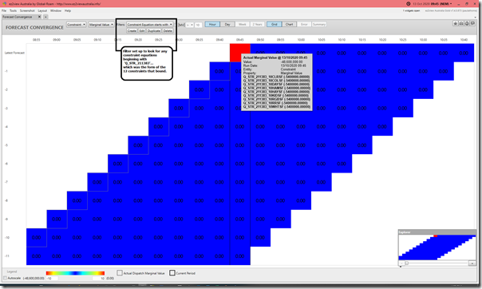Expand the Constraint Equation starts with filter

(x=150, y=24)
